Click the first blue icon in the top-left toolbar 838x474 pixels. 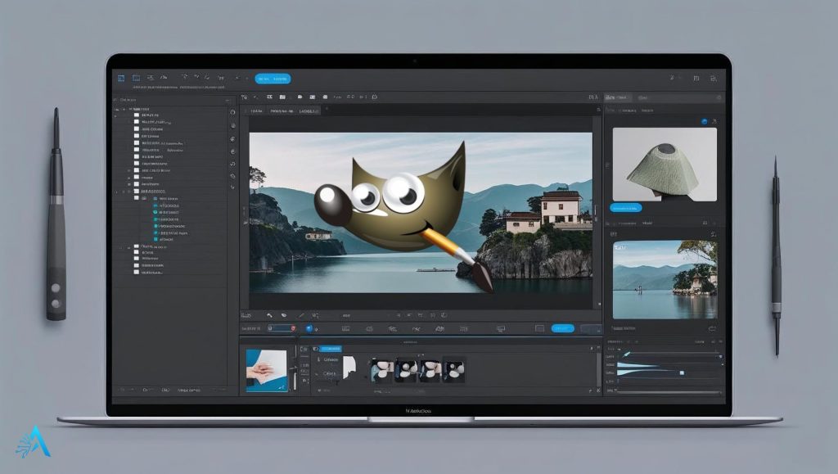[121, 79]
